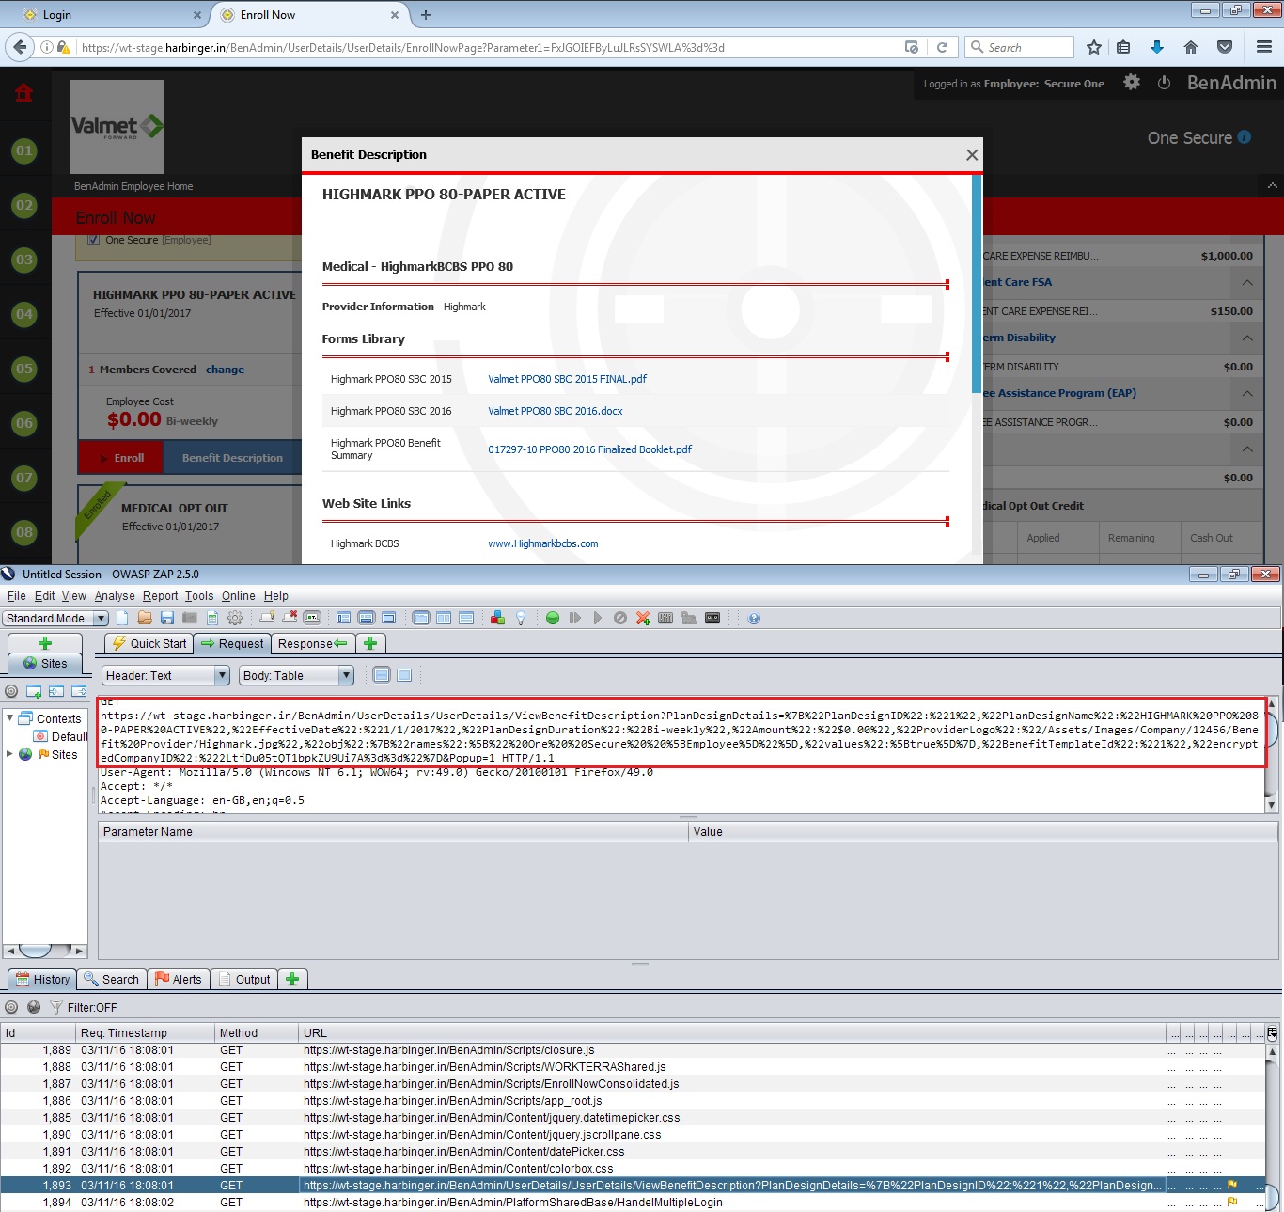Open Body: Table dropdown

[296, 675]
